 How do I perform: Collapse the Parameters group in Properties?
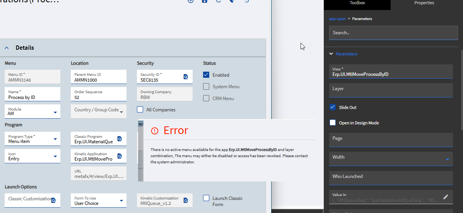tap(331, 54)
